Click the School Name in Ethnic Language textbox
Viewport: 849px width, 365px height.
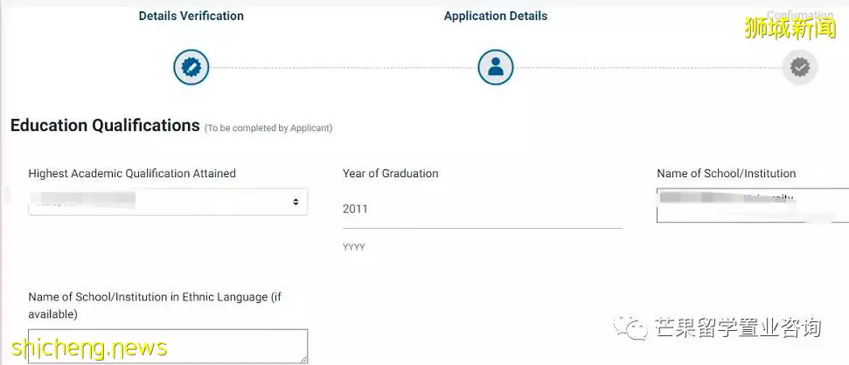(x=168, y=346)
